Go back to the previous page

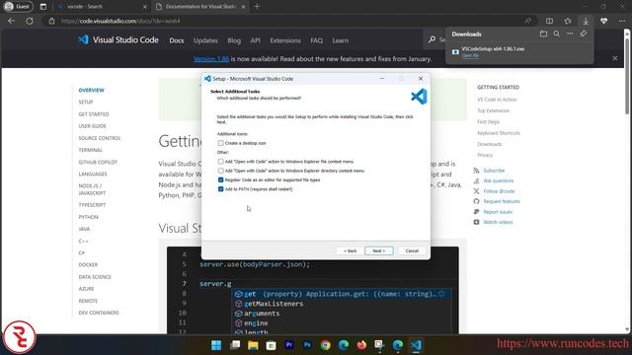(x=11, y=21)
